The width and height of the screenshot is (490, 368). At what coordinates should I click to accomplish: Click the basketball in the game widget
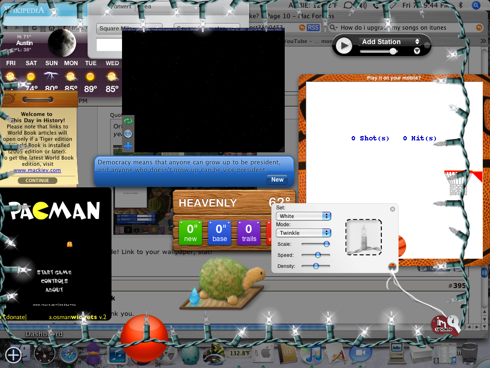click(x=402, y=246)
